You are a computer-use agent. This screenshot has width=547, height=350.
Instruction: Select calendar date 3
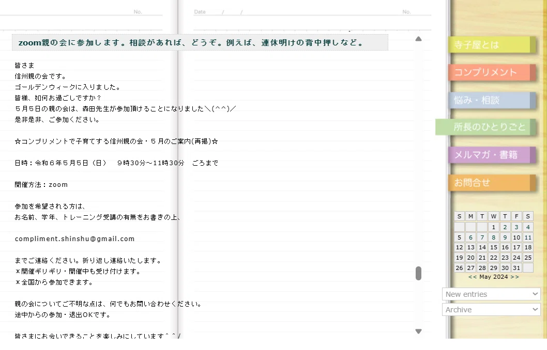pos(516,227)
